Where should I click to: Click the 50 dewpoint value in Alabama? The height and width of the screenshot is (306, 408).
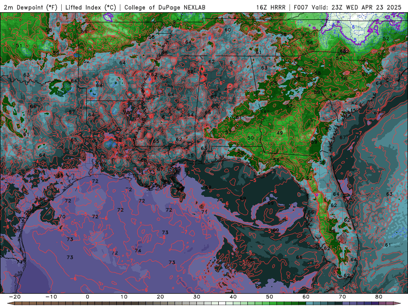[250, 138]
